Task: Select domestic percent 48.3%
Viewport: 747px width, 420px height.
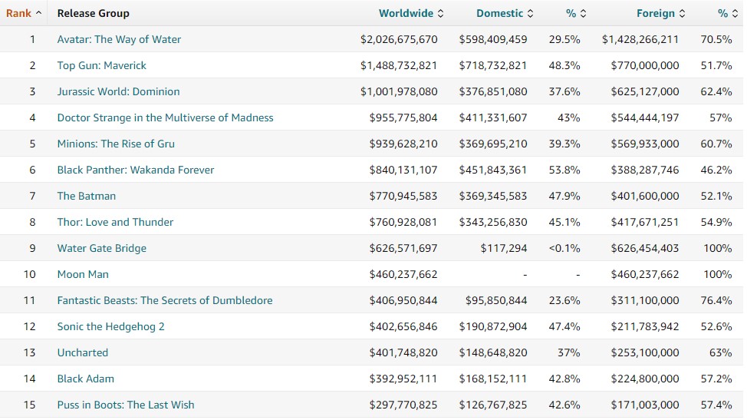Action: pyautogui.click(x=564, y=65)
